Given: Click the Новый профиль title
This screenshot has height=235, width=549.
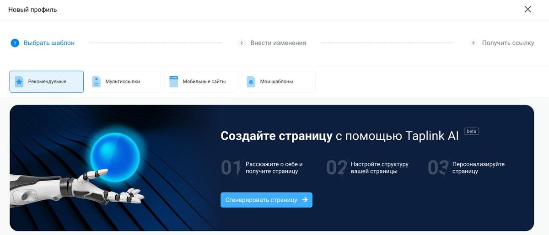Looking at the screenshot, I should 32,10.
